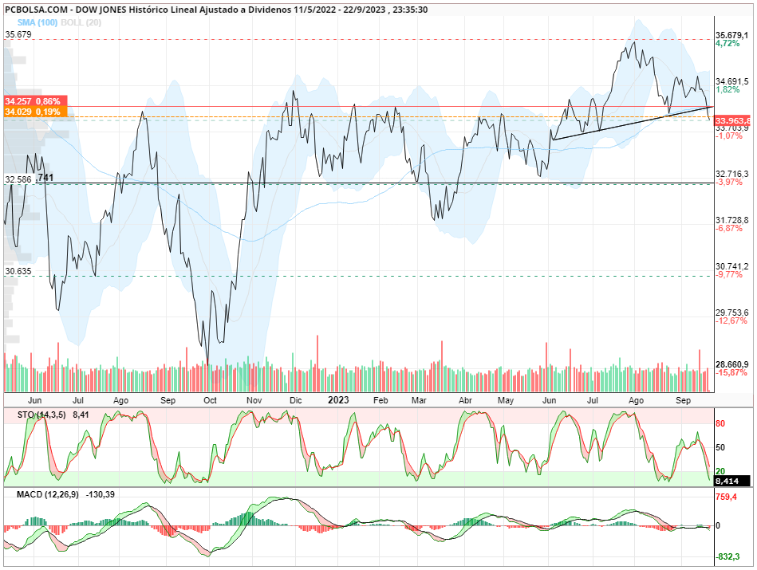This screenshot has width=757, height=570.
Task: Select the Abr month marker on the time axis
Action: pyautogui.click(x=465, y=400)
